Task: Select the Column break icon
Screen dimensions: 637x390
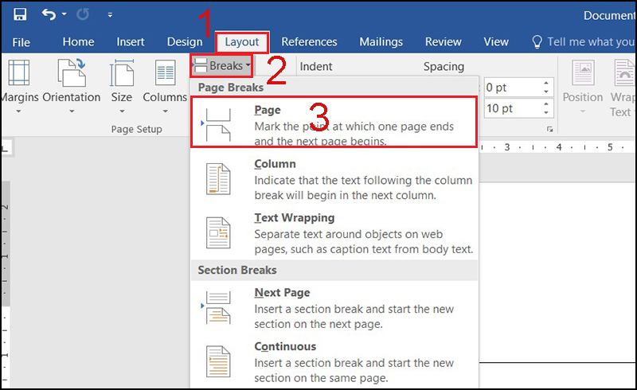Action: point(218,179)
